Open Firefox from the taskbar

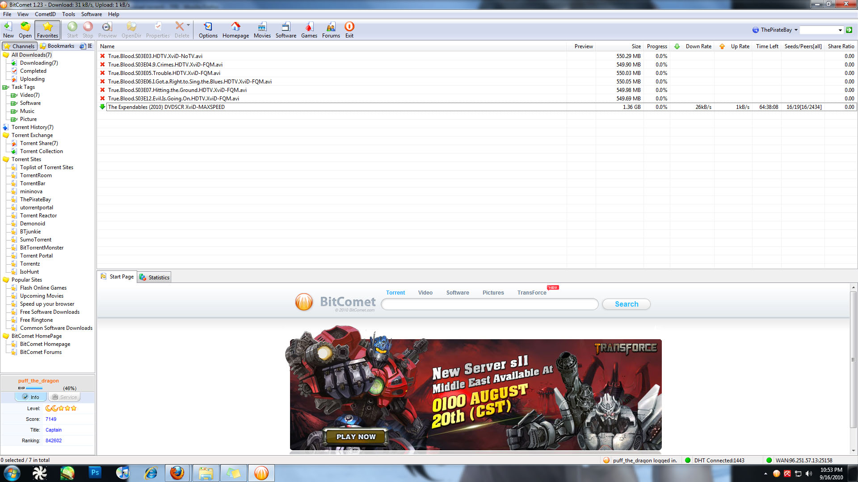pos(177,473)
